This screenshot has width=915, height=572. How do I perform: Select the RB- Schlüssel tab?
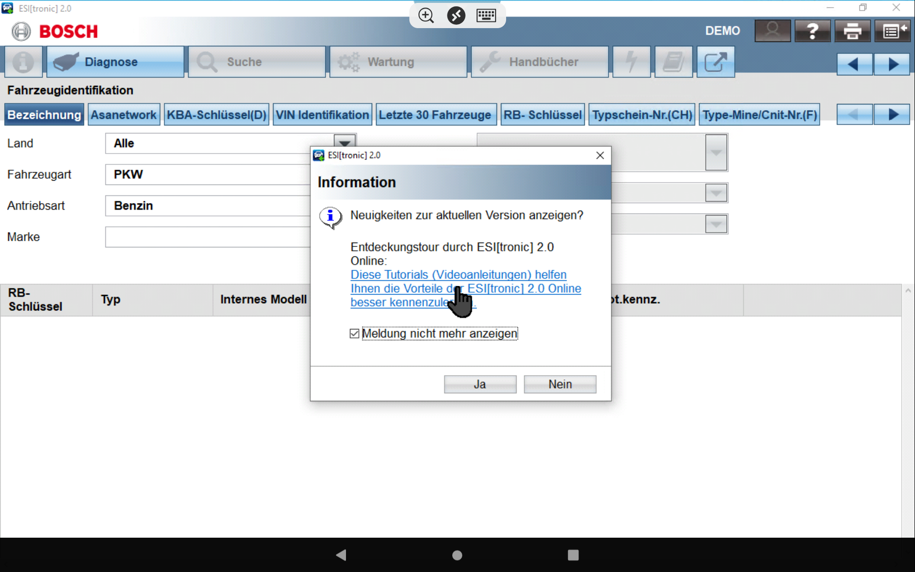coord(543,115)
